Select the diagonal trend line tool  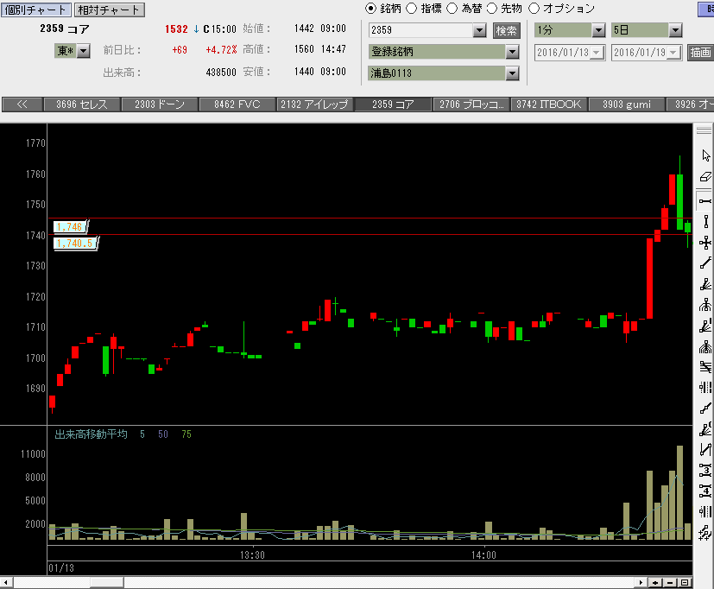pos(705,263)
